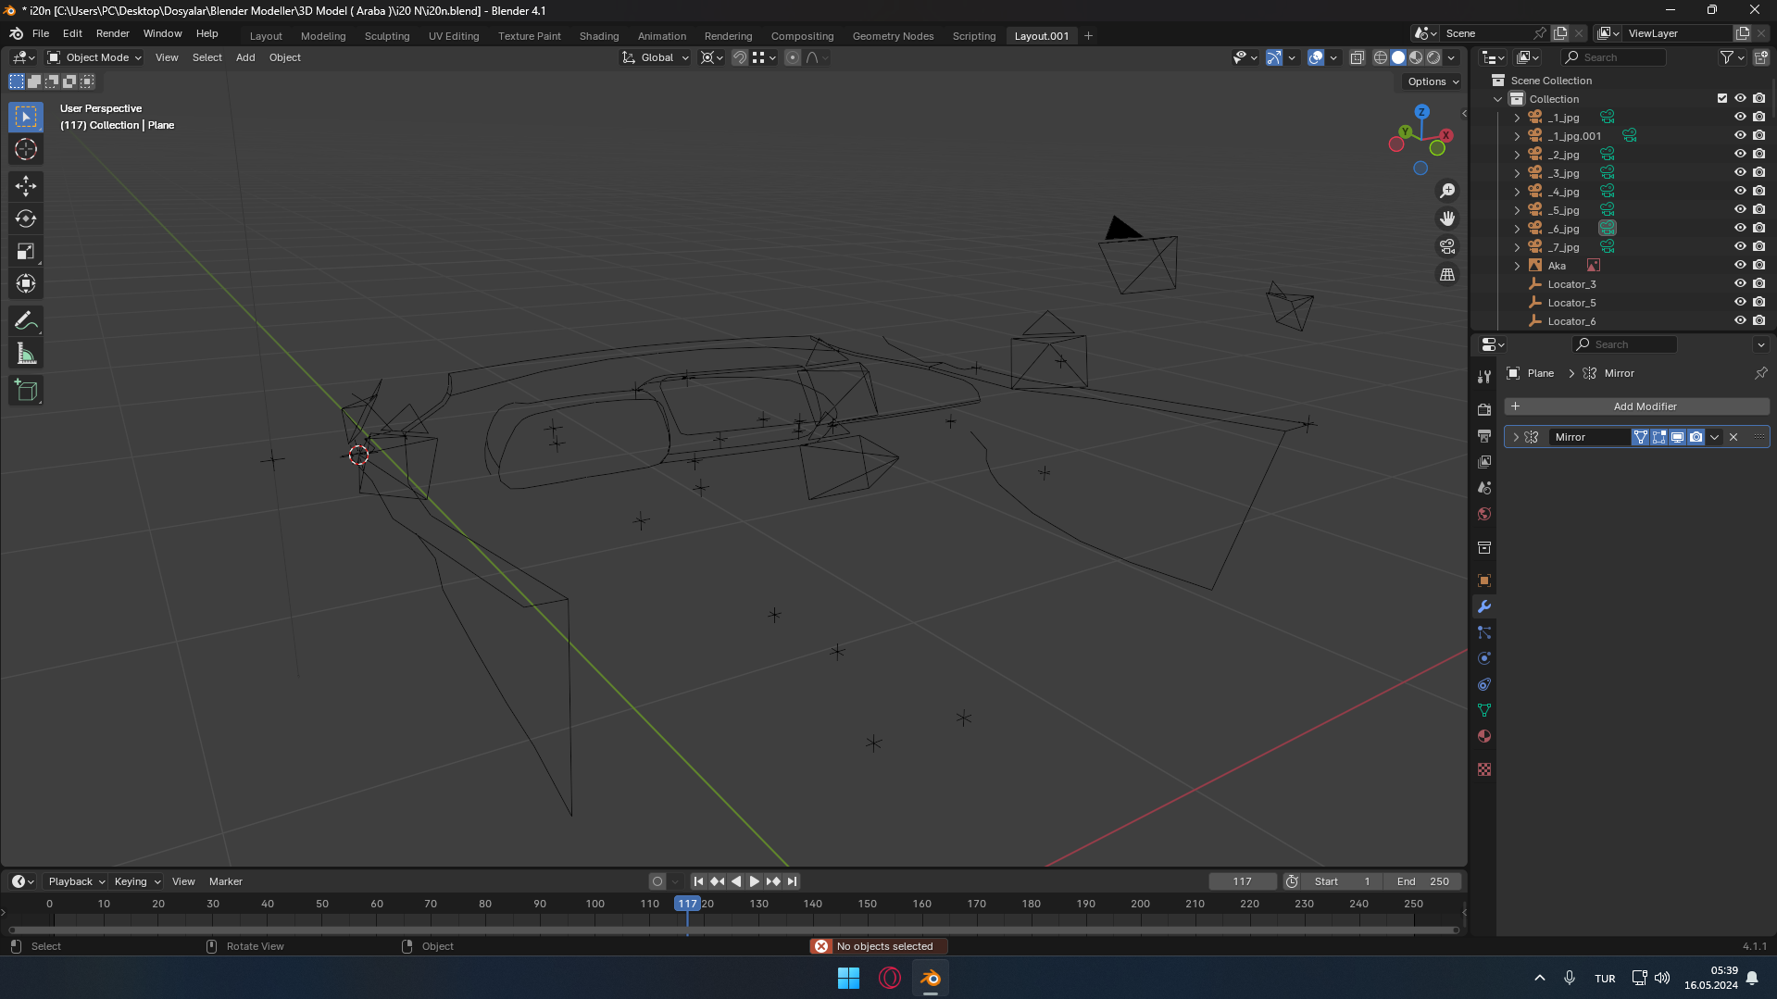Activate the combined Transform tool
The width and height of the screenshot is (1777, 999).
(x=26, y=283)
